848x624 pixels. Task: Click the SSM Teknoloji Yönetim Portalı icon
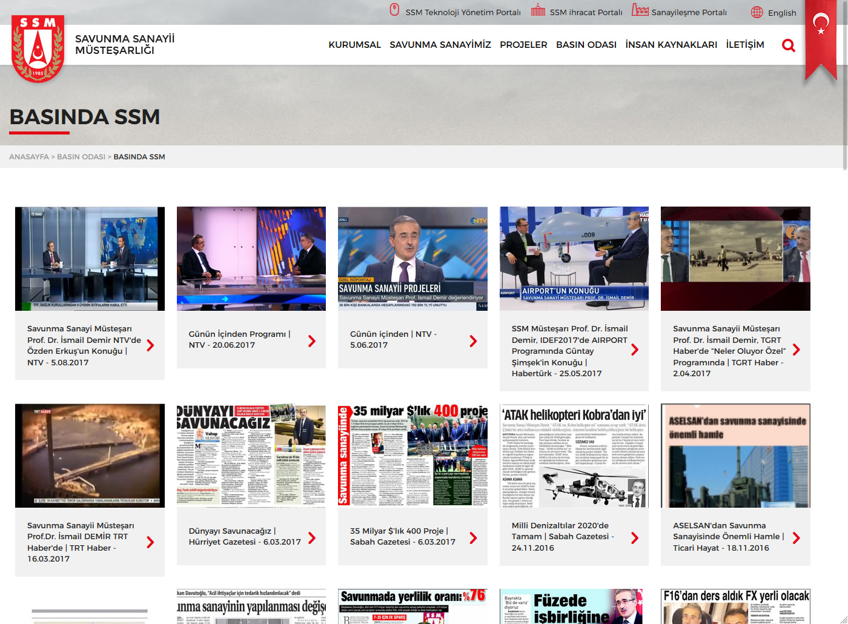[x=394, y=10]
